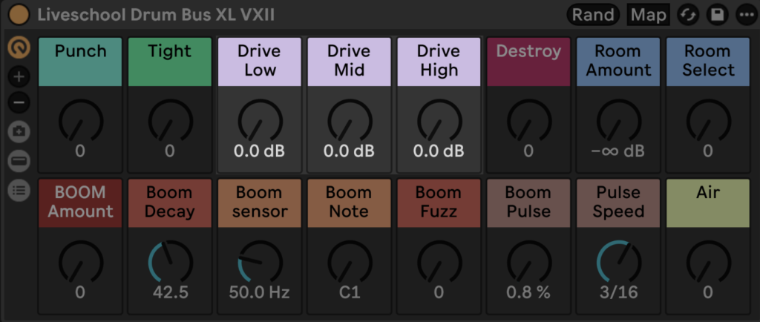760x322 pixels.
Task: Click the 0.8 % Boom Pulse value
Action: [528, 293]
